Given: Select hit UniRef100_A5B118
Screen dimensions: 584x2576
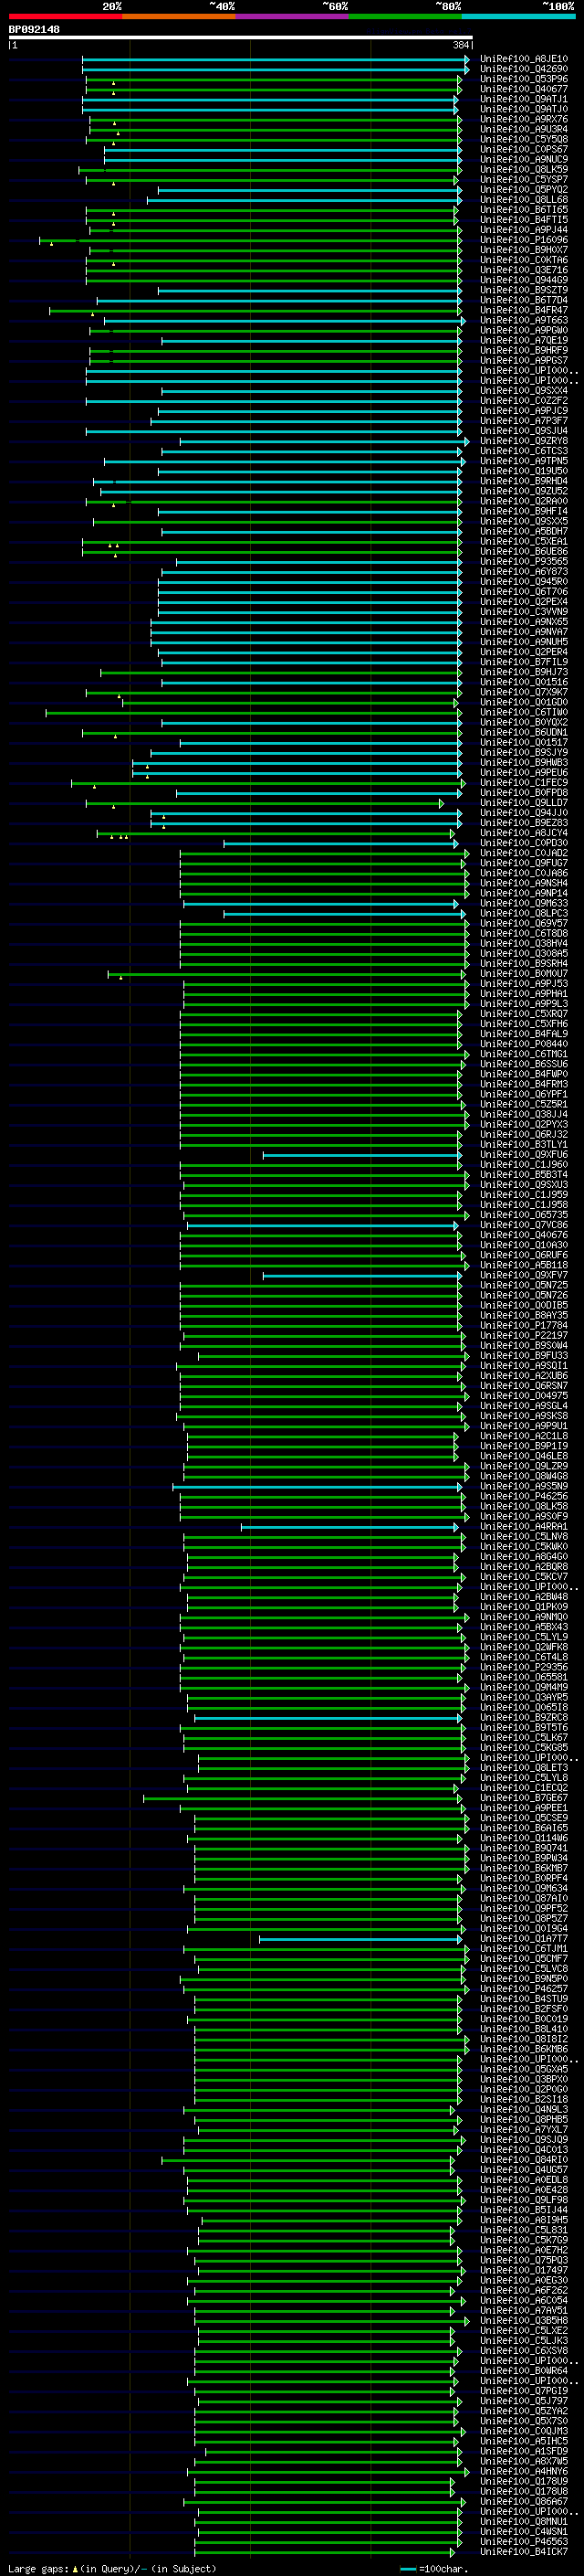Looking at the screenshot, I should click(523, 1265).
